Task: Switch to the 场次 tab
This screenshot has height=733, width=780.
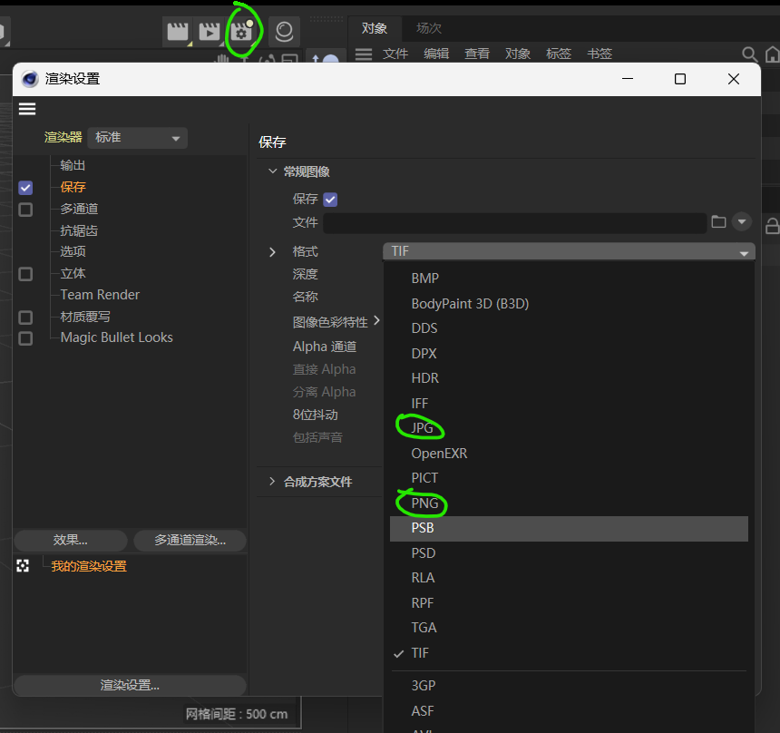Action: [429, 28]
